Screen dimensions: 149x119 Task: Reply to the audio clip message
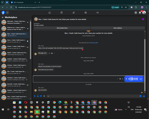tap(120, 79)
